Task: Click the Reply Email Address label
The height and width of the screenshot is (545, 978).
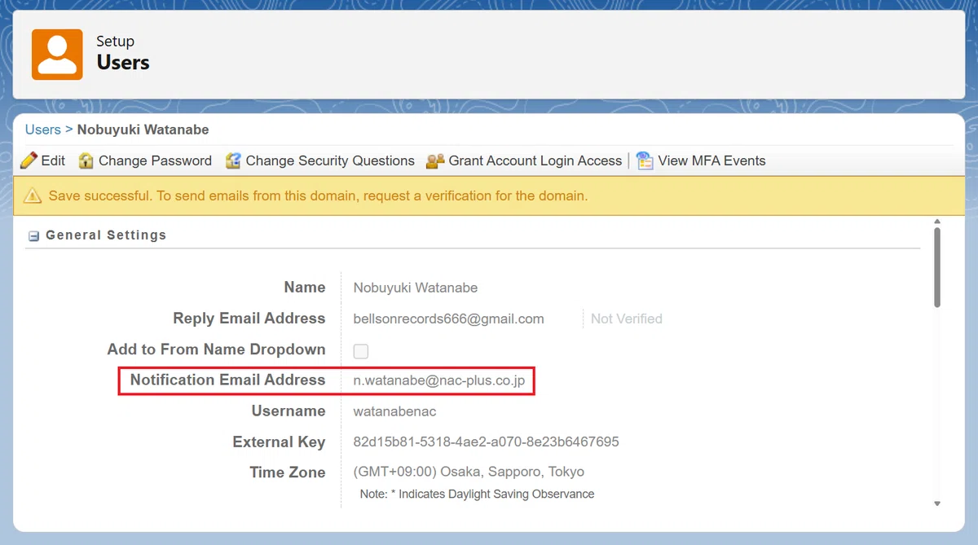Action: click(249, 319)
